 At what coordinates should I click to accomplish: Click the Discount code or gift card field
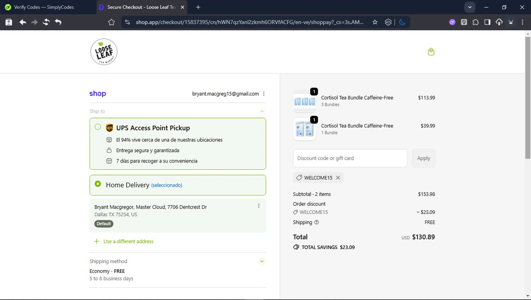350,158
